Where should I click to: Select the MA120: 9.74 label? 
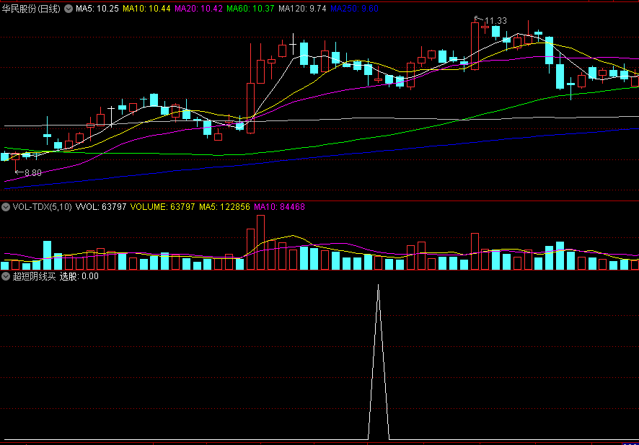point(302,9)
